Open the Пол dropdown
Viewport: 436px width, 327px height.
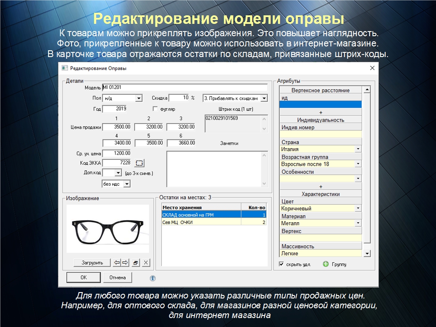click(138, 98)
